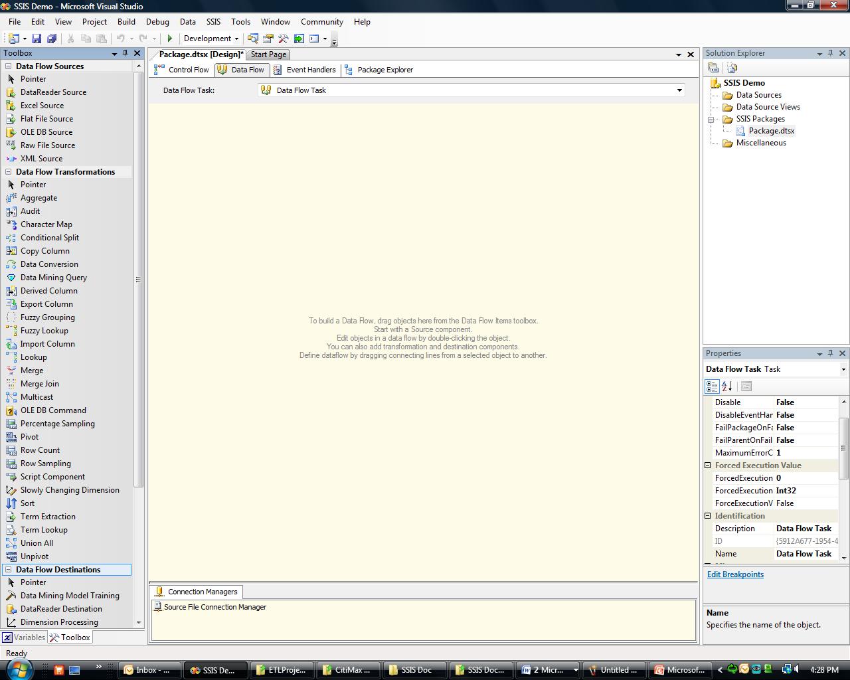Select the Derived Column transformation
Viewport: 850px width, 680px height.
tap(48, 291)
